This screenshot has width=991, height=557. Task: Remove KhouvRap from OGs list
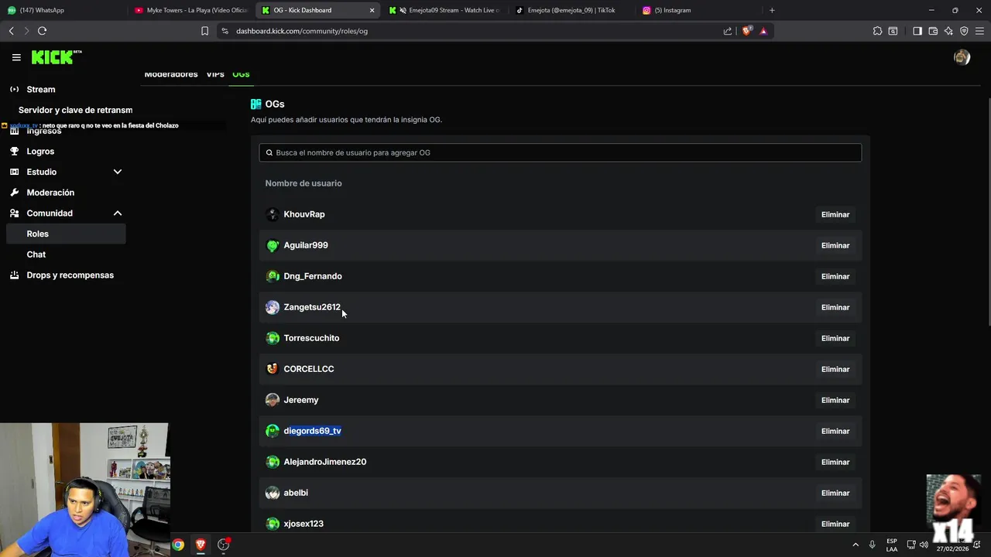click(x=835, y=214)
